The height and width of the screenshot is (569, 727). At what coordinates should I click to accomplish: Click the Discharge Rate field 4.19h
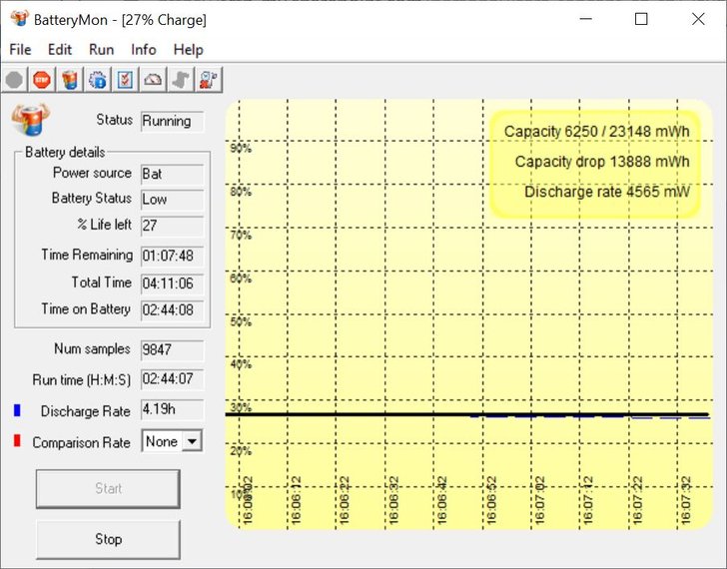(172, 409)
